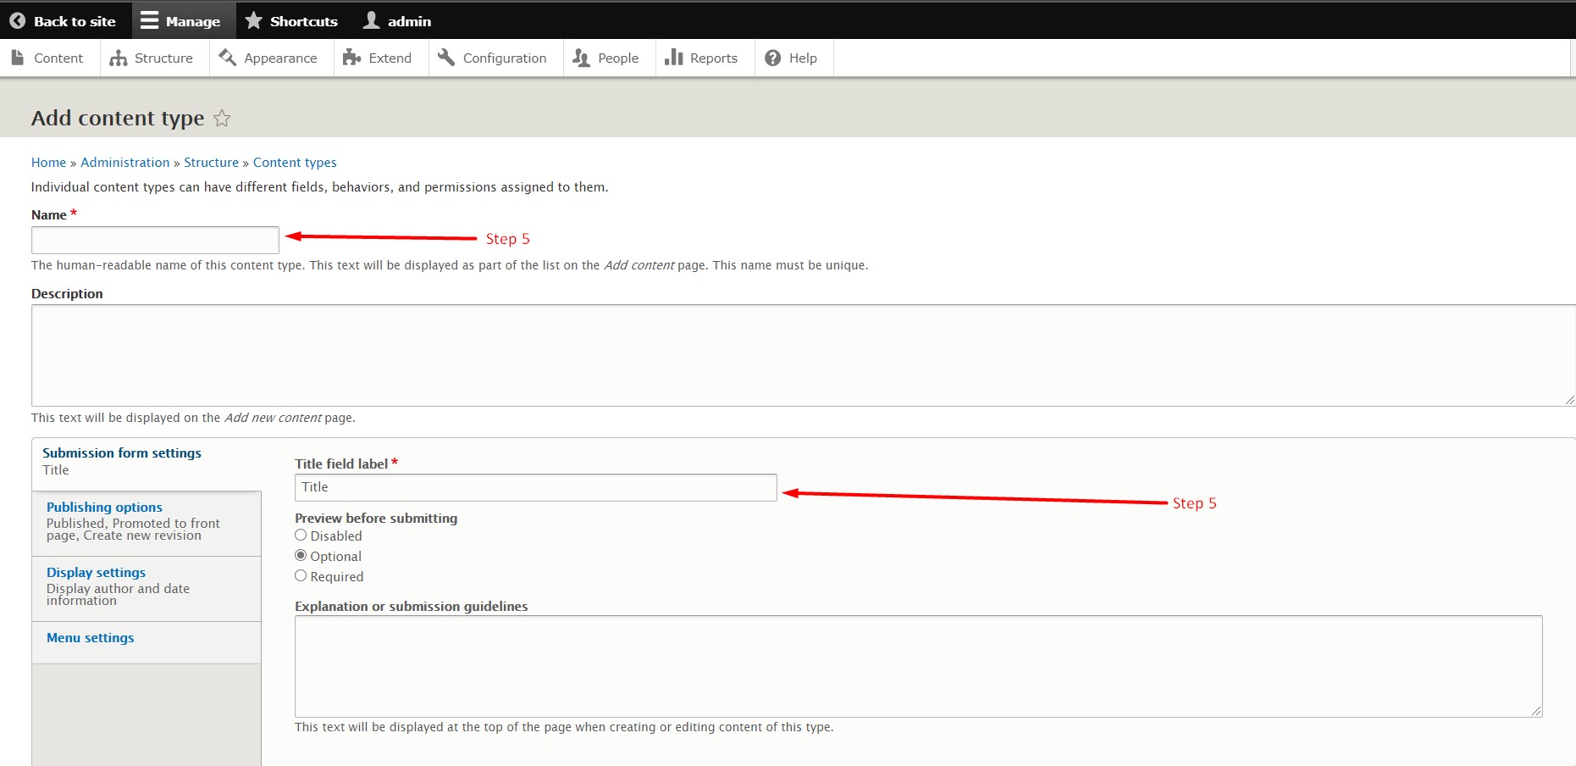Open the Structure breadcrumb link

[212, 163]
